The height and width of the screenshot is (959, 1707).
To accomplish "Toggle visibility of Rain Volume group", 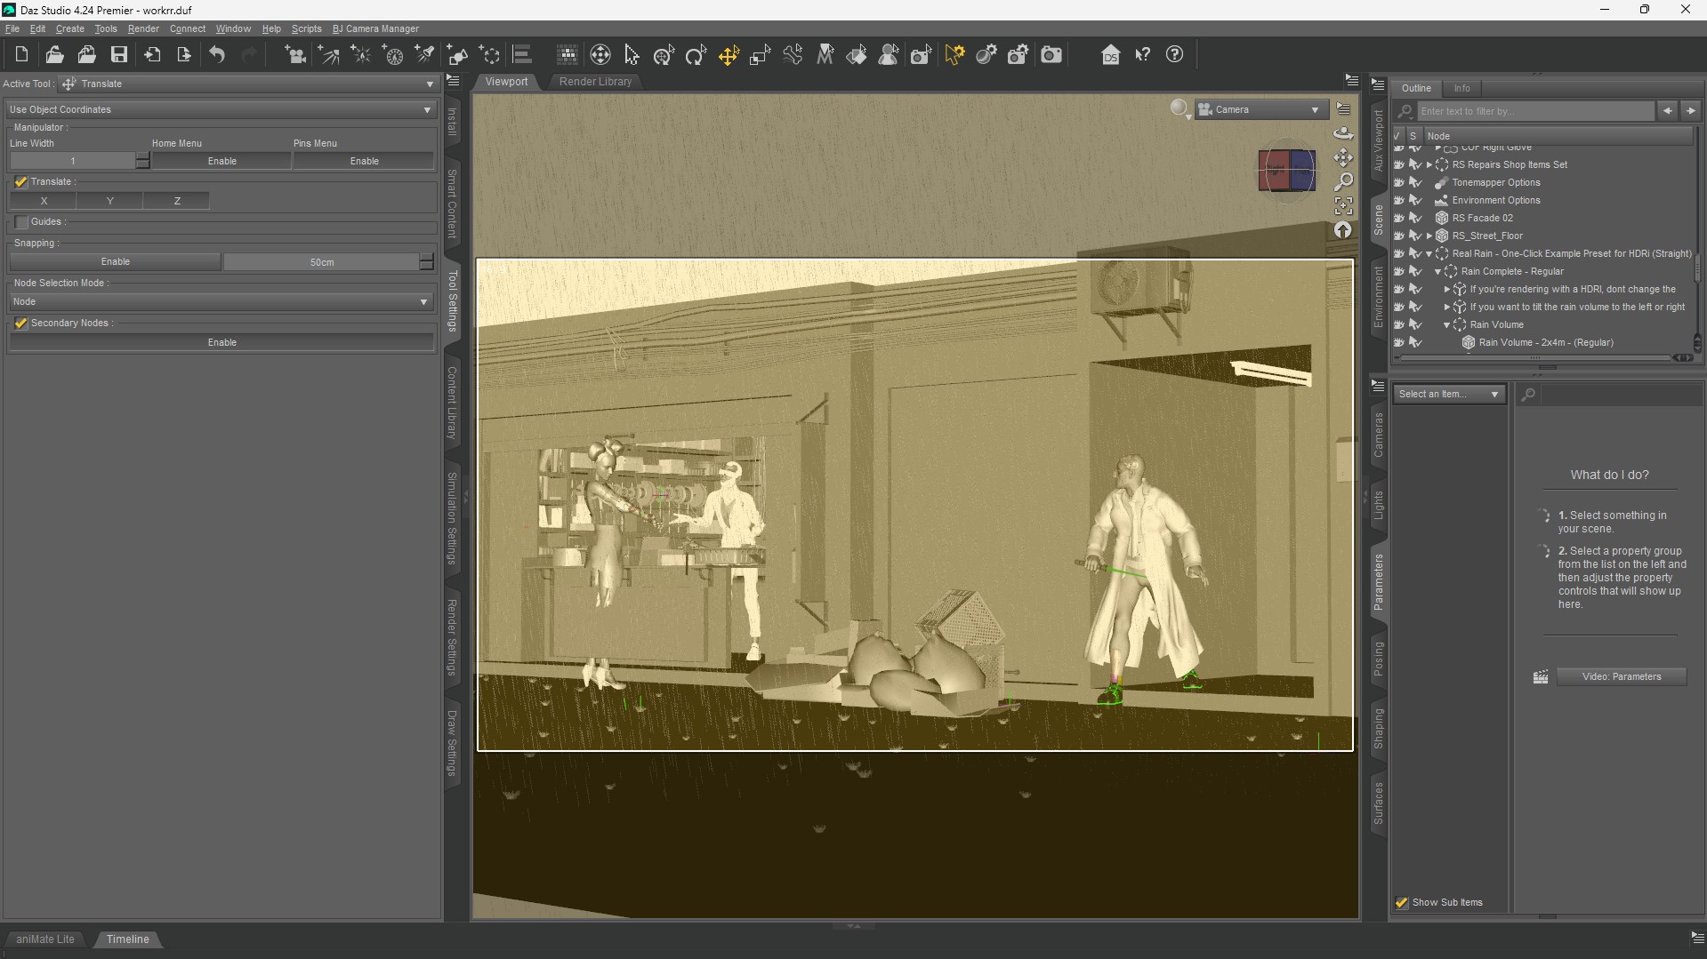I will pos(1398,324).
